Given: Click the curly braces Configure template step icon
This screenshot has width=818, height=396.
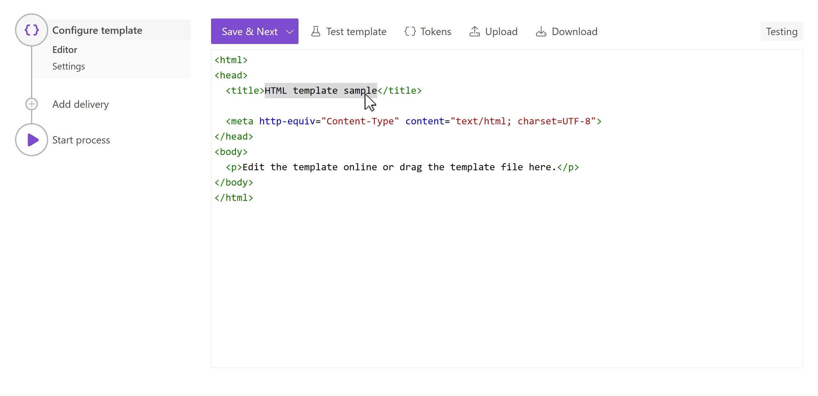Looking at the screenshot, I should pos(32,30).
